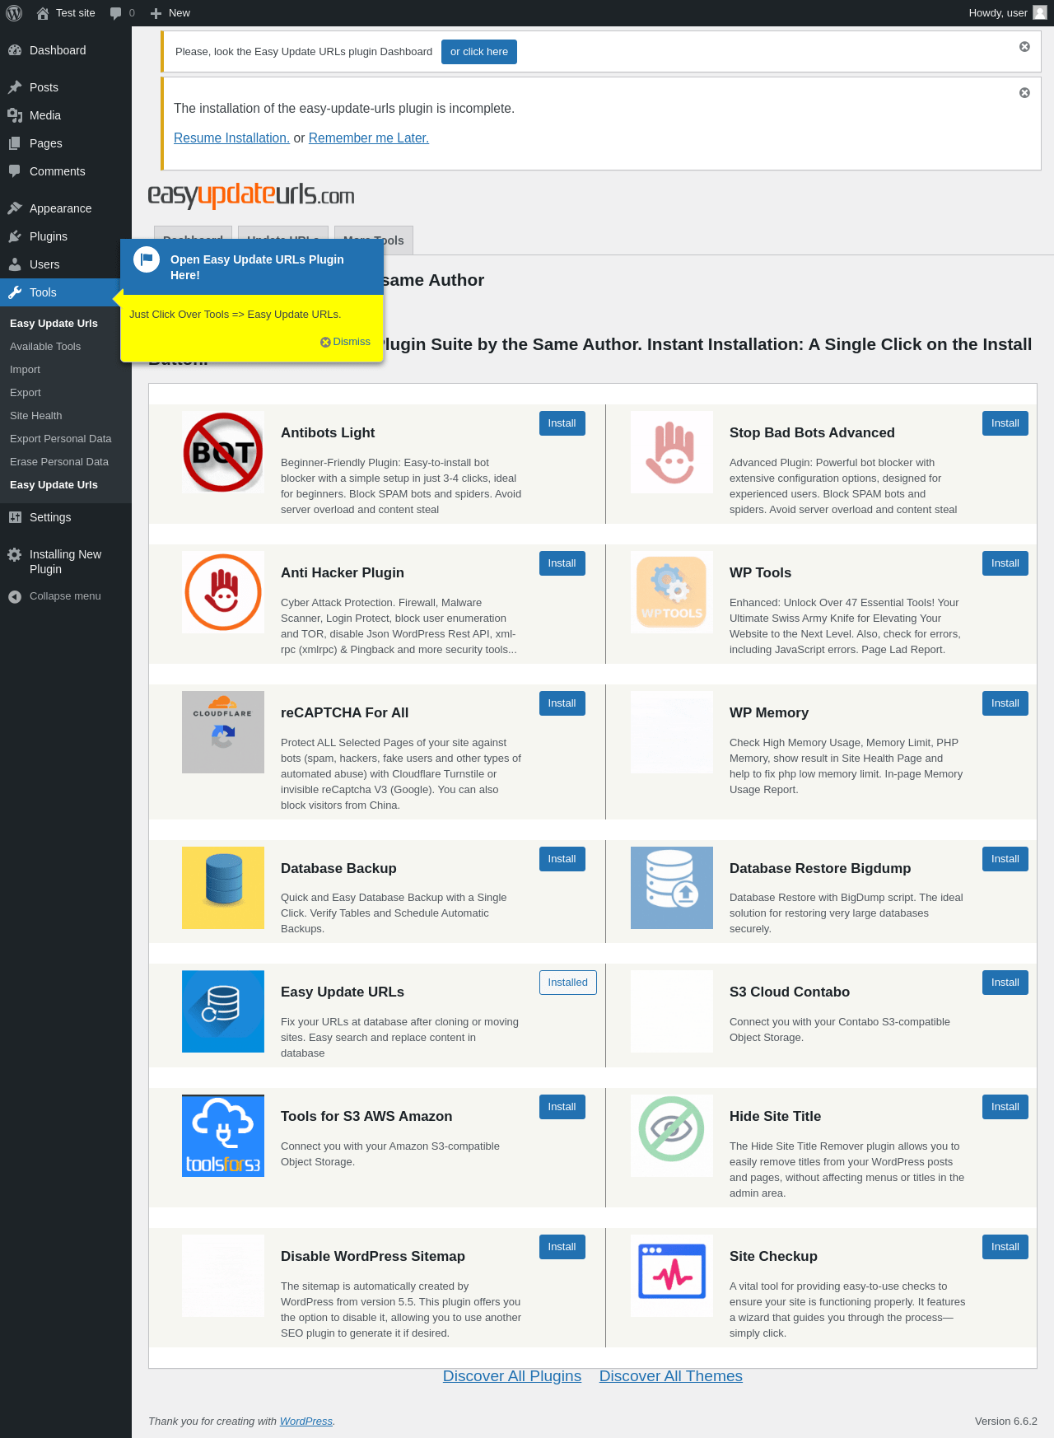Click the Anti Hacker red hand icon

(x=223, y=592)
